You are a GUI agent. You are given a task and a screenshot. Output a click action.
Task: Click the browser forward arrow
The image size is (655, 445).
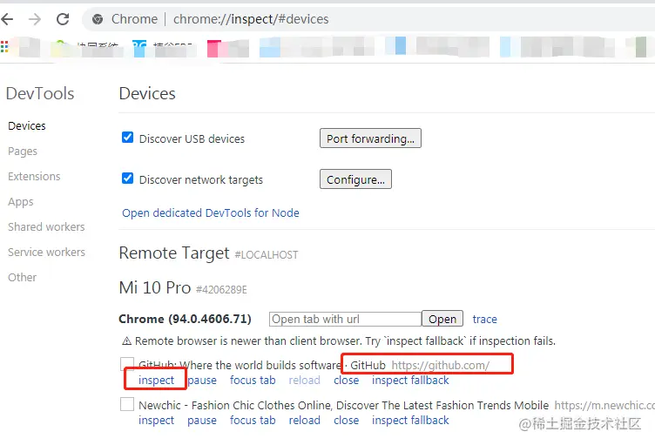point(35,19)
